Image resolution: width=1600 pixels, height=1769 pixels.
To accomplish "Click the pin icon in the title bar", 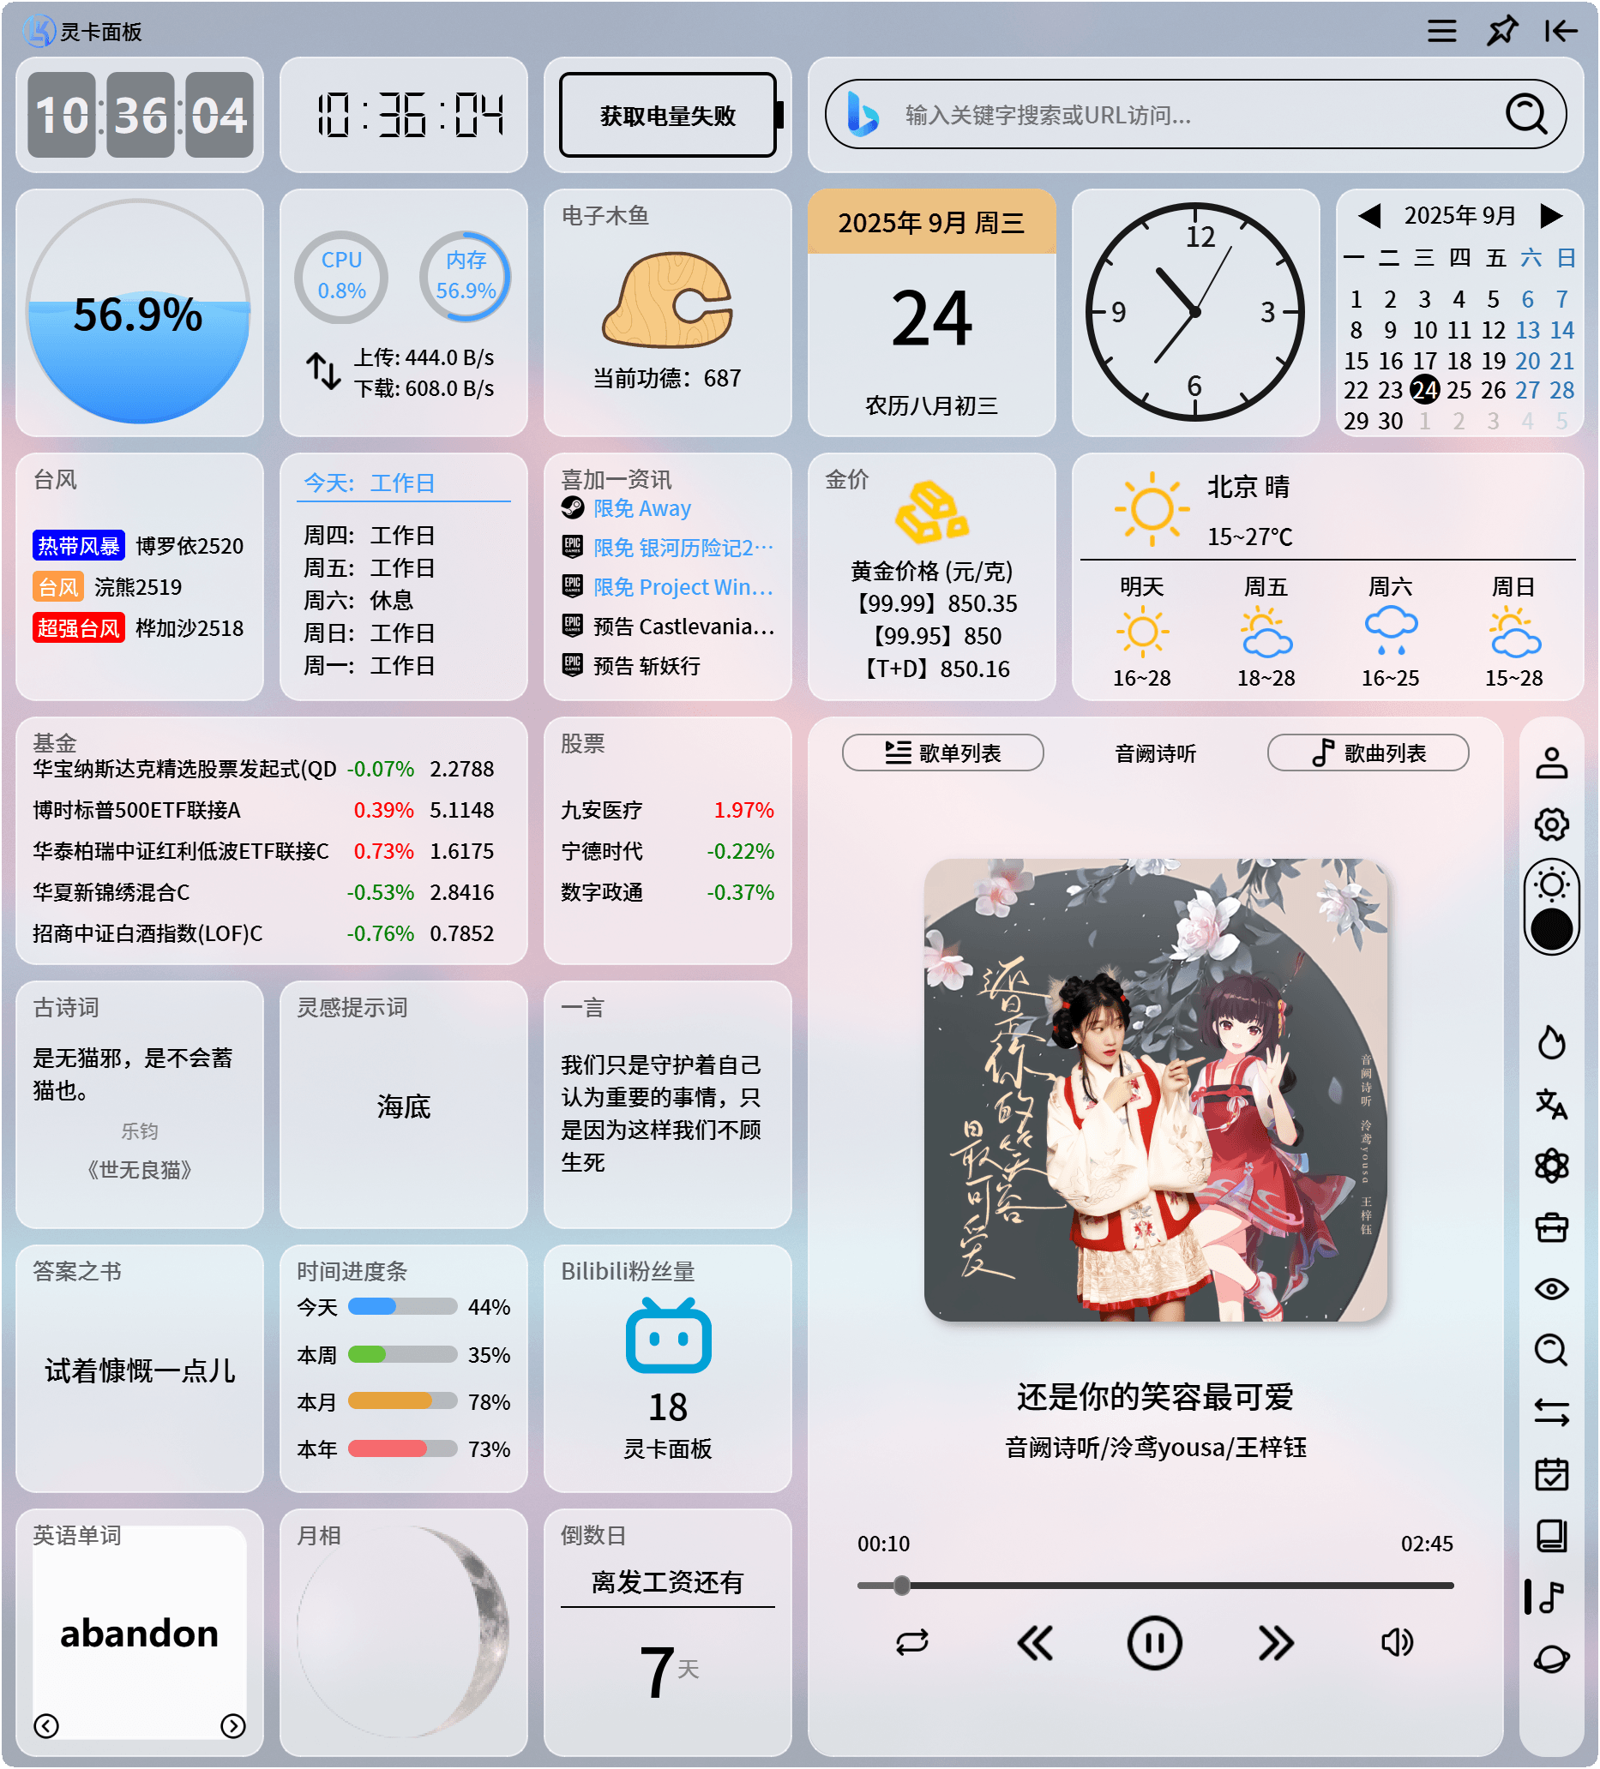I will (x=1502, y=31).
